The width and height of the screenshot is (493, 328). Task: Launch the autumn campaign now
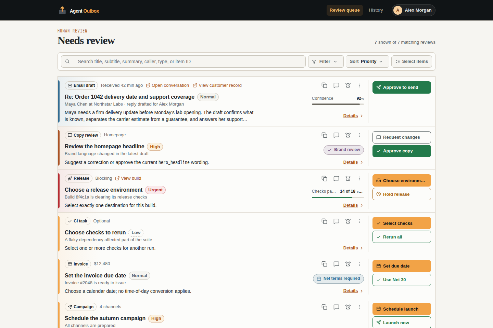pos(402,322)
